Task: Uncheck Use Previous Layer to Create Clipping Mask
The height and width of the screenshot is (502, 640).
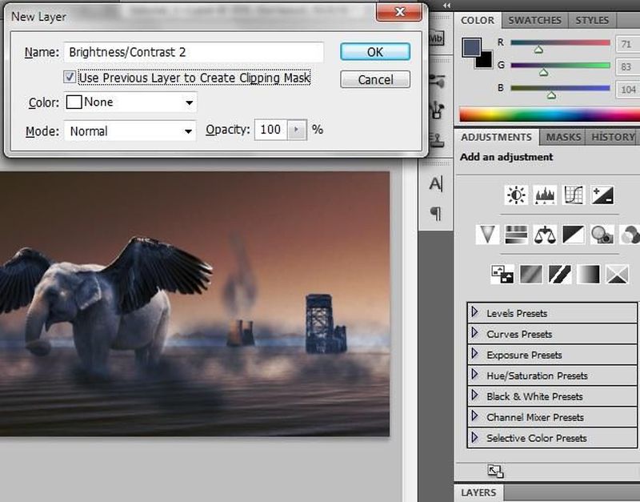Action: click(x=70, y=78)
